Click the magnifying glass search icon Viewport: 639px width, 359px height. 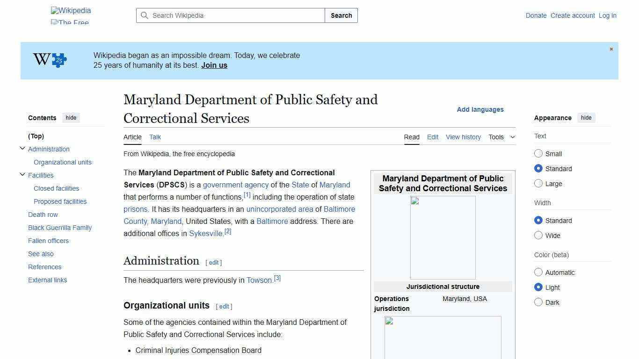145,15
